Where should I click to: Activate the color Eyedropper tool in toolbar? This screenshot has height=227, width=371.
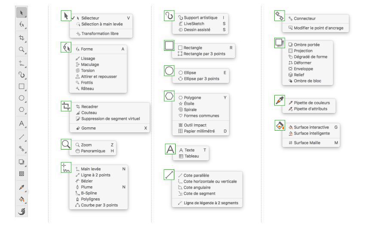click(21, 188)
